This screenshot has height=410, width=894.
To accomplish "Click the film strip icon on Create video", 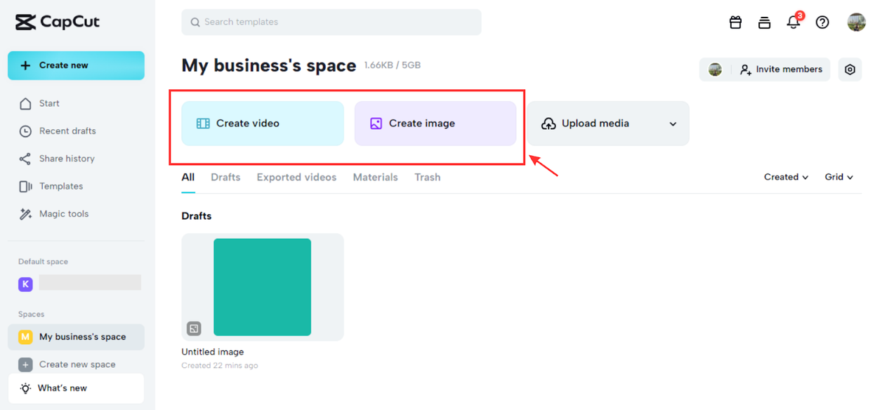I will point(203,124).
